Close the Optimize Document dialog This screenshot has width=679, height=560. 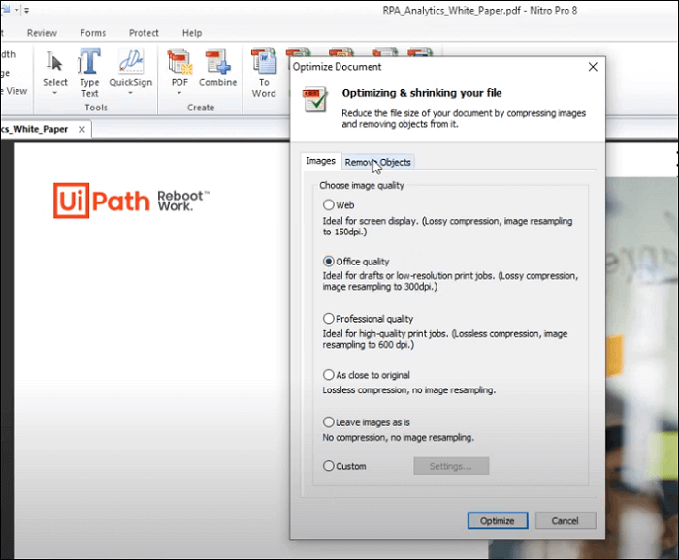(x=593, y=67)
